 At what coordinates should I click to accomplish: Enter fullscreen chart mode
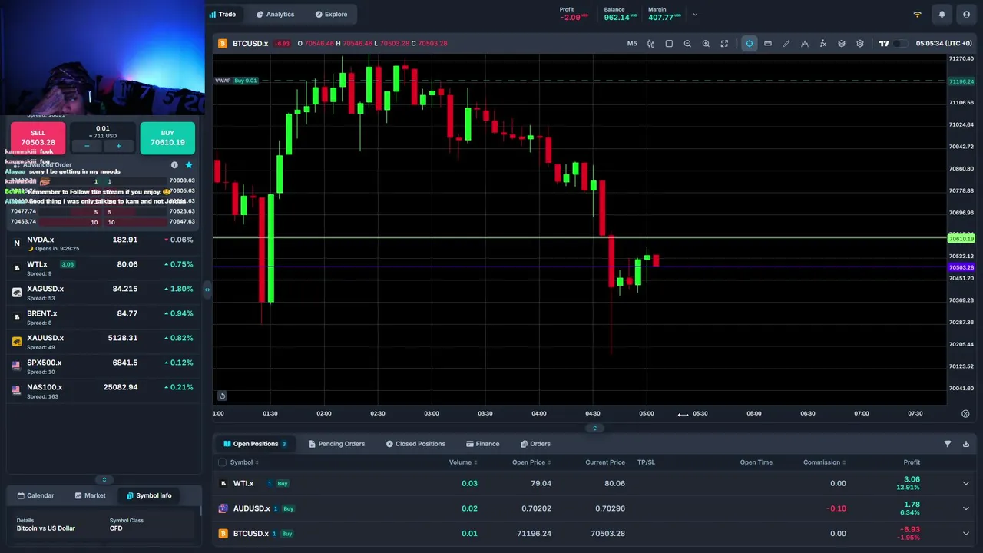pyautogui.click(x=724, y=44)
